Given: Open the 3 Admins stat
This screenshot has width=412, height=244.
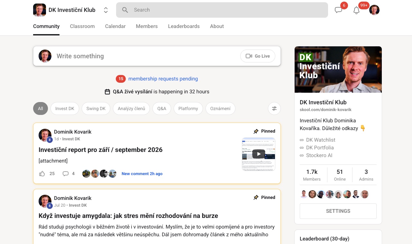Looking at the screenshot, I should click(x=366, y=175).
